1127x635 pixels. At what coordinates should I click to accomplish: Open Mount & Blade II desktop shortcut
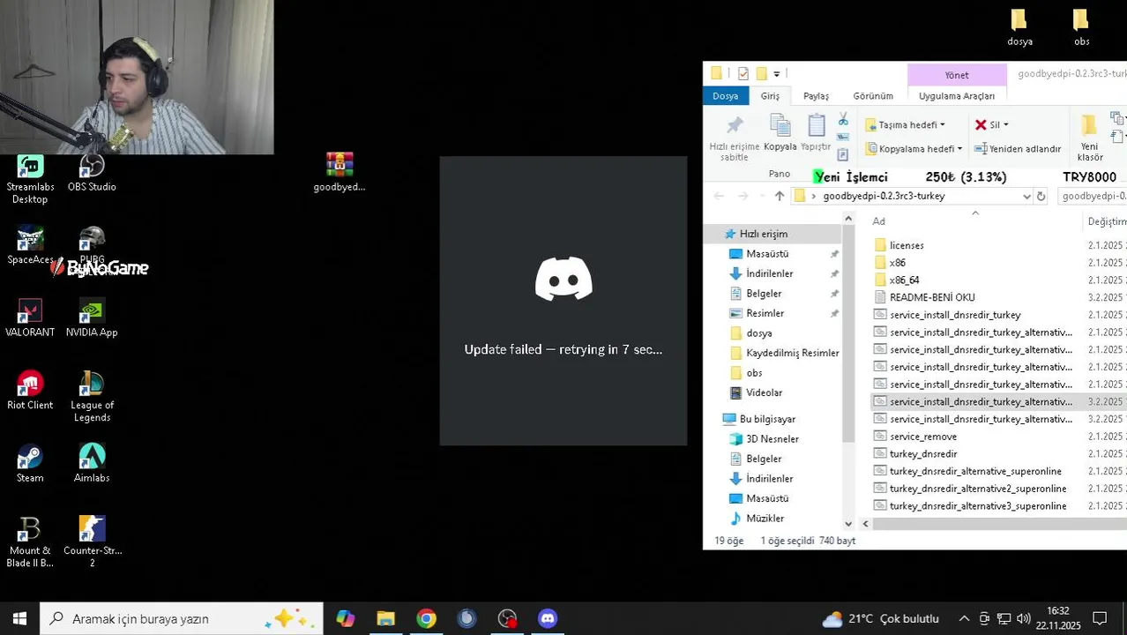[30, 542]
